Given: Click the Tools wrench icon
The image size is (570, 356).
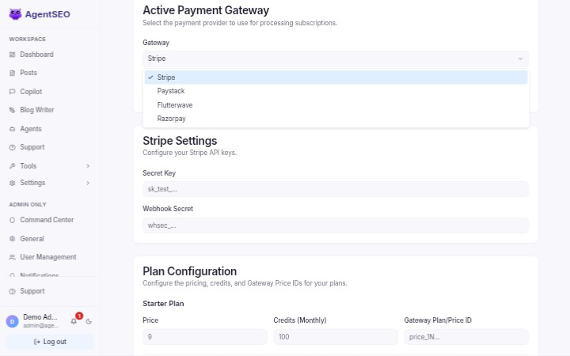Looking at the screenshot, I should [x=13, y=166].
